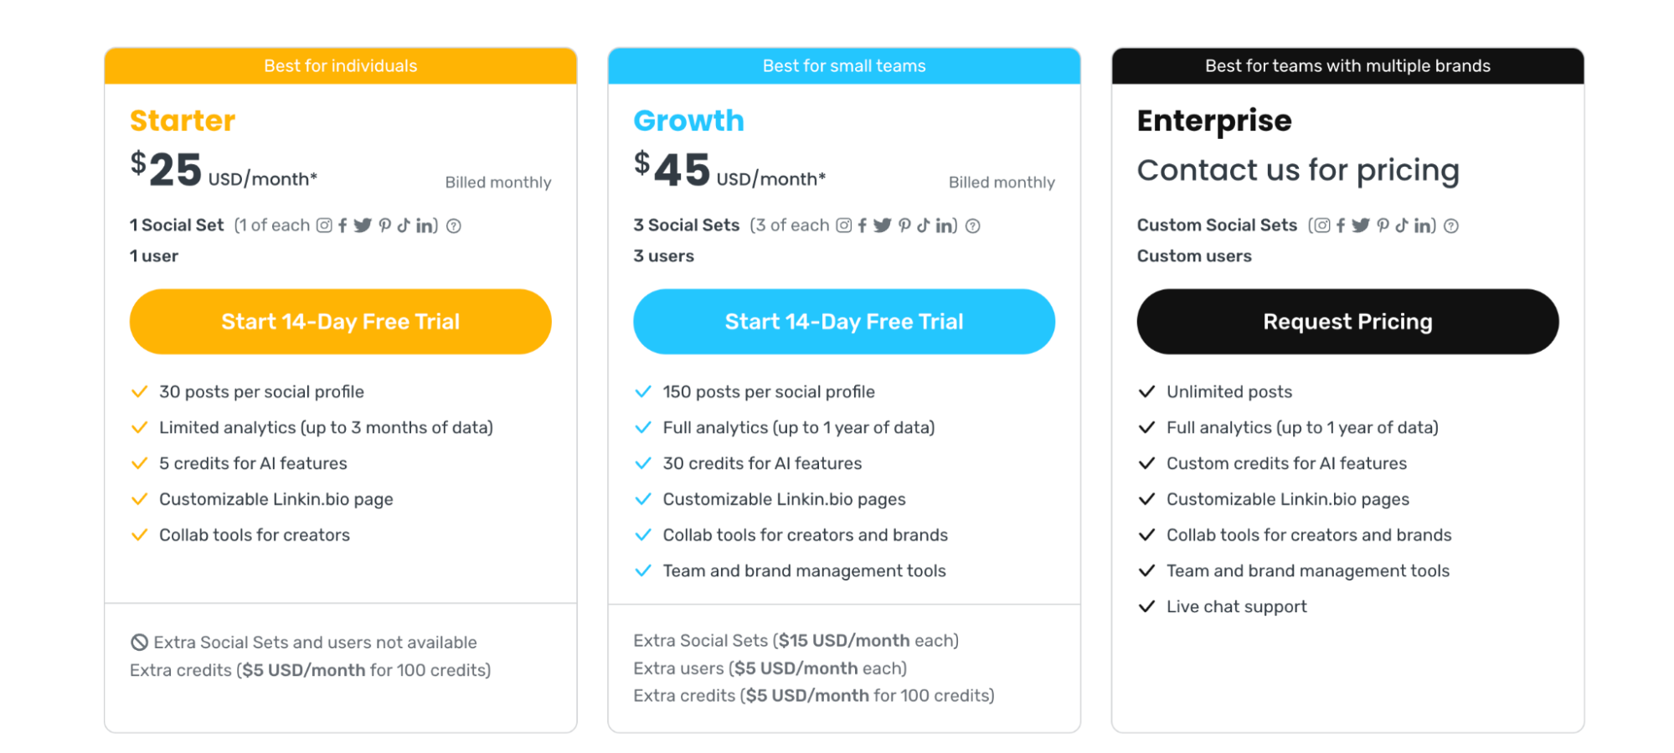Click the Growth plan title

tap(688, 121)
